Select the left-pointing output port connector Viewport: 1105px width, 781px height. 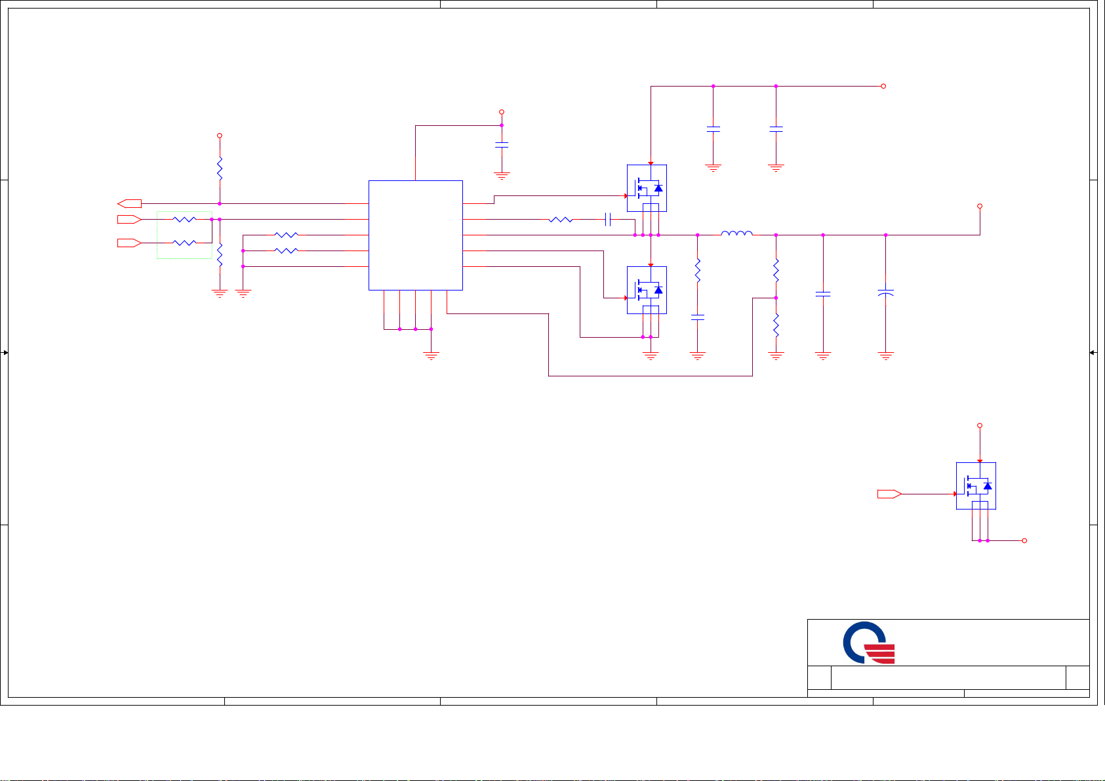[129, 204]
